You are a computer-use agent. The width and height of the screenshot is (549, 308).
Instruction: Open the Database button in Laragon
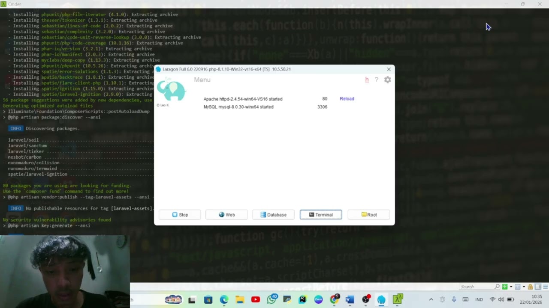tap(273, 215)
